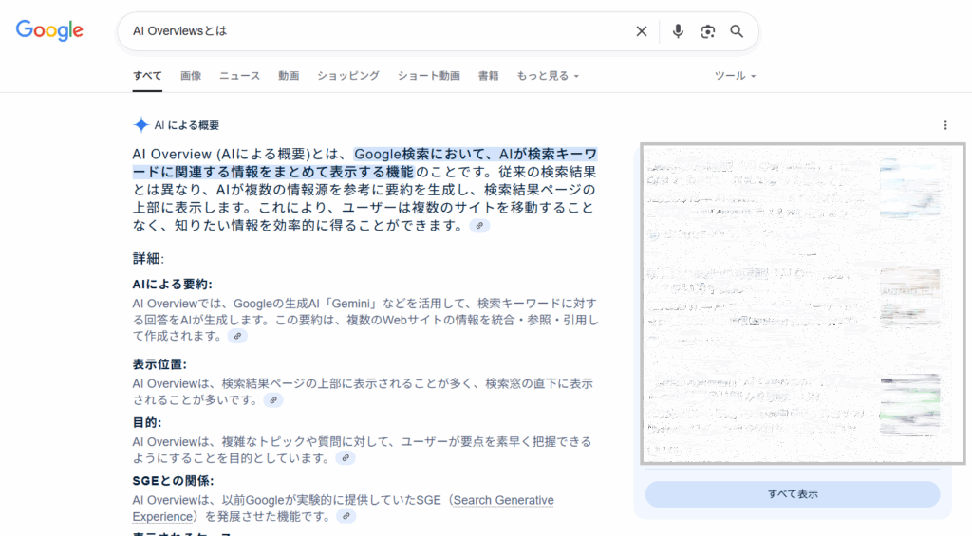Viewport: 972px width, 536px height.
Task: Open source link icon after AIによる要約 paragraph
Action: pyautogui.click(x=237, y=336)
